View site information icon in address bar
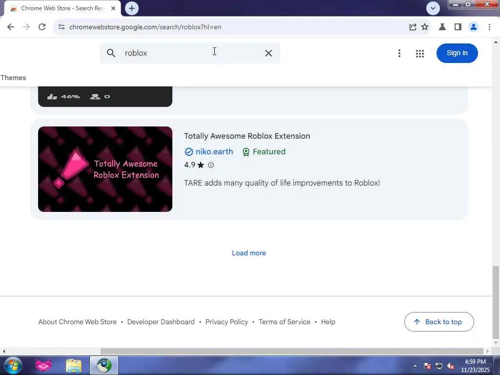 (62, 27)
